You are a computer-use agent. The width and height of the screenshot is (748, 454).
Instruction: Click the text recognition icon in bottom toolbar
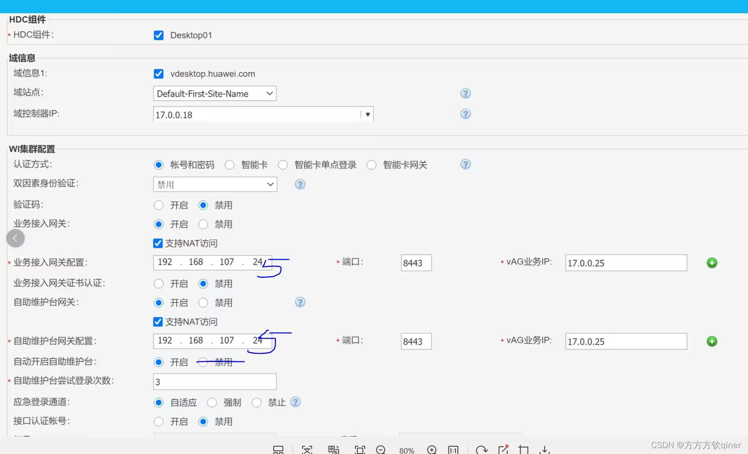coord(307,450)
